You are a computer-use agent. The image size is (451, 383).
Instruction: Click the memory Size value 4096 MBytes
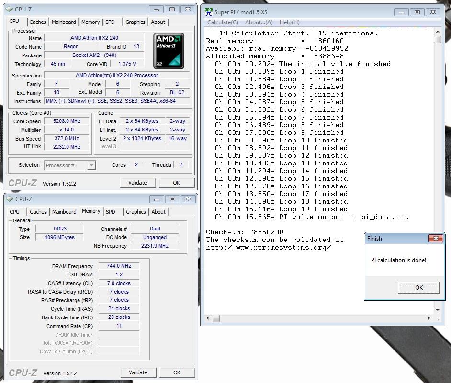pyautogui.click(x=60, y=237)
